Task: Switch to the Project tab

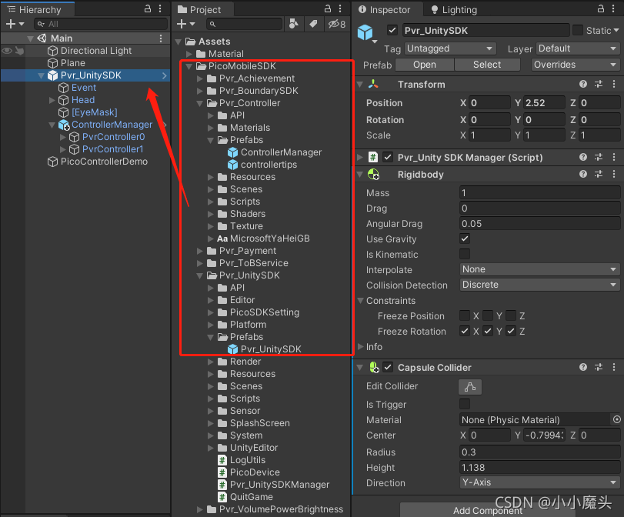Action: [203, 9]
